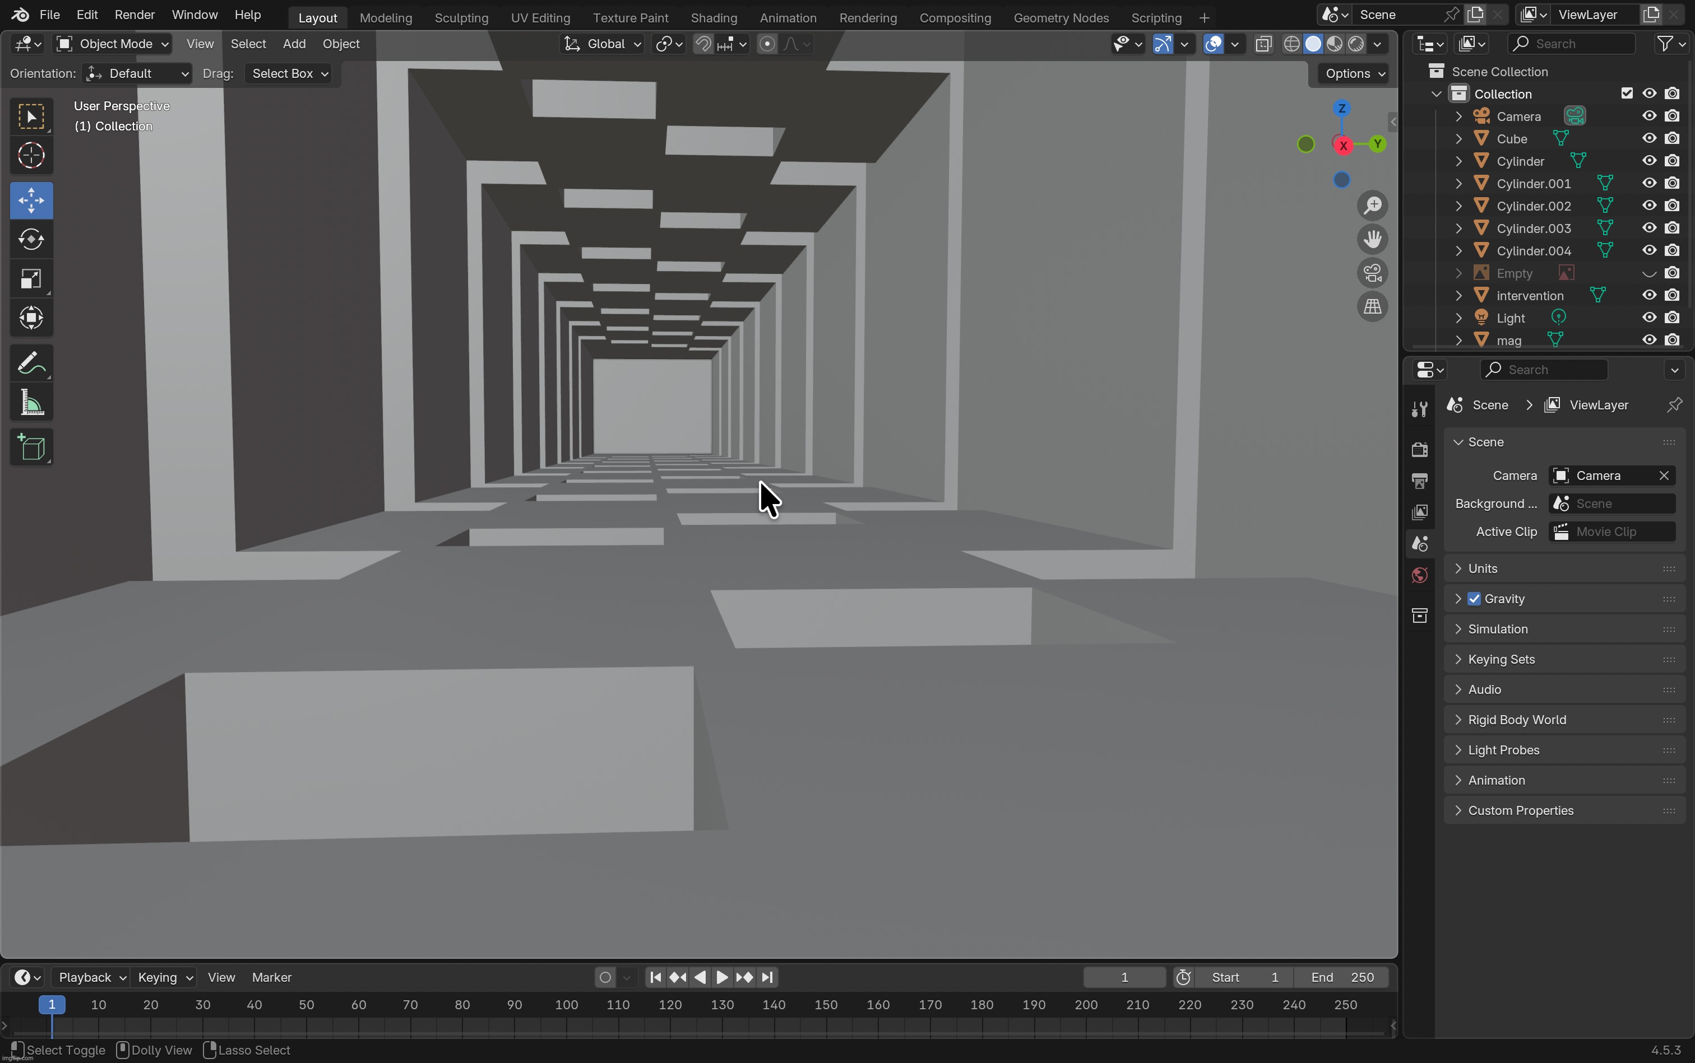
Task: Click the Options button in viewport
Action: click(x=1353, y=74)
